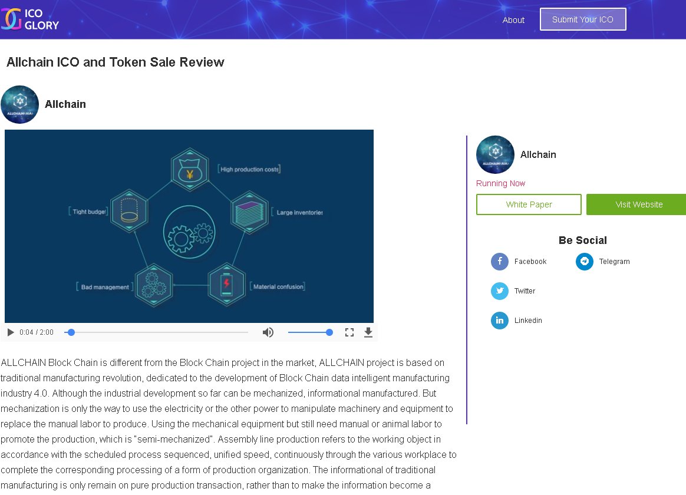
Task: Click the Be Social heading
Action: click(x=583, y=240)
